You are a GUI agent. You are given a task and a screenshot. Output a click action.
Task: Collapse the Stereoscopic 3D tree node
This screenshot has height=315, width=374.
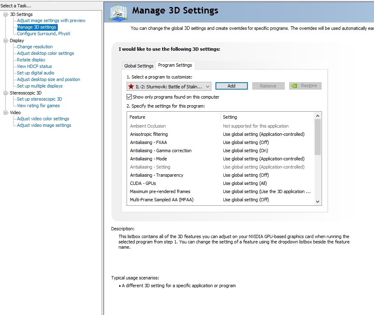(5, 93)
